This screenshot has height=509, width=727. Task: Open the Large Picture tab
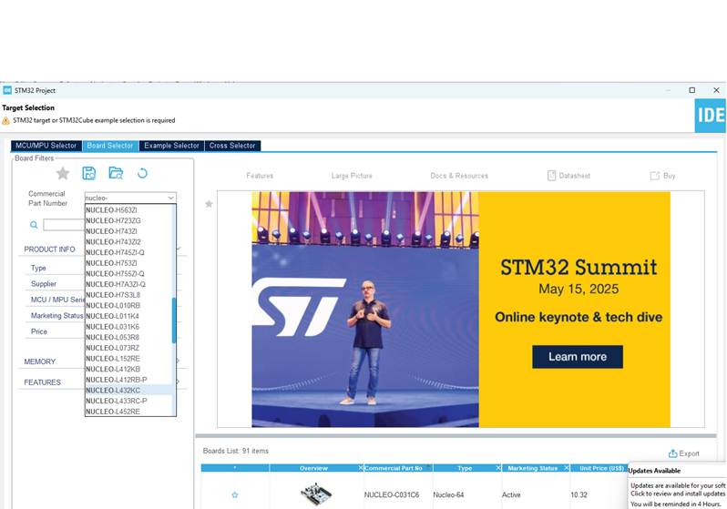point(352,176)
